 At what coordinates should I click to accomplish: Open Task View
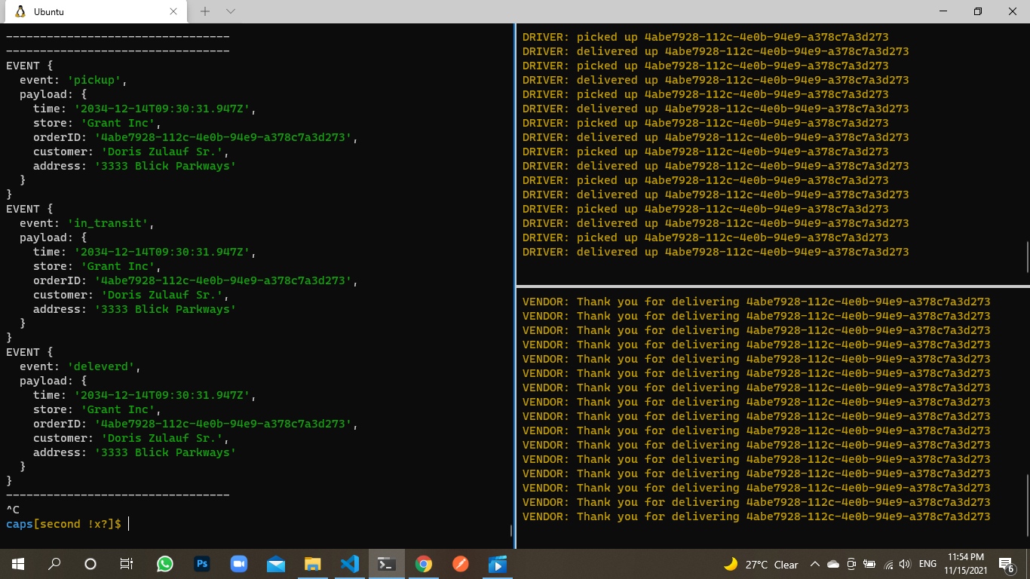[x=127, y=564]
